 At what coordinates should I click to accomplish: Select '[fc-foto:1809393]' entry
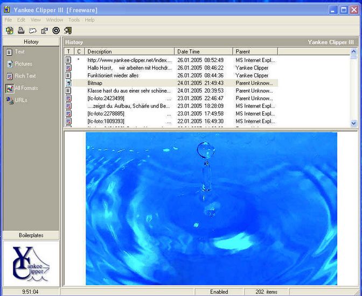tap(106, 121)
